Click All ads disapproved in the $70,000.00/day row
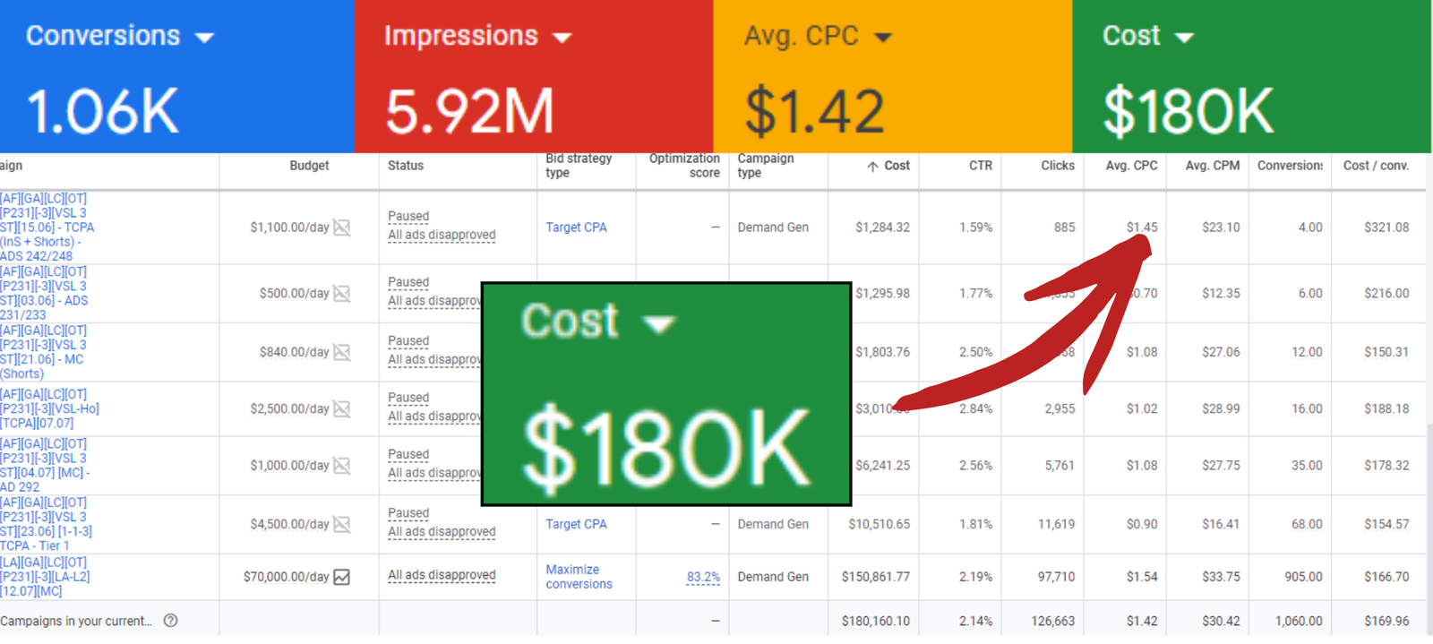This screenshot has height=644, width=1433. point(442,575)
